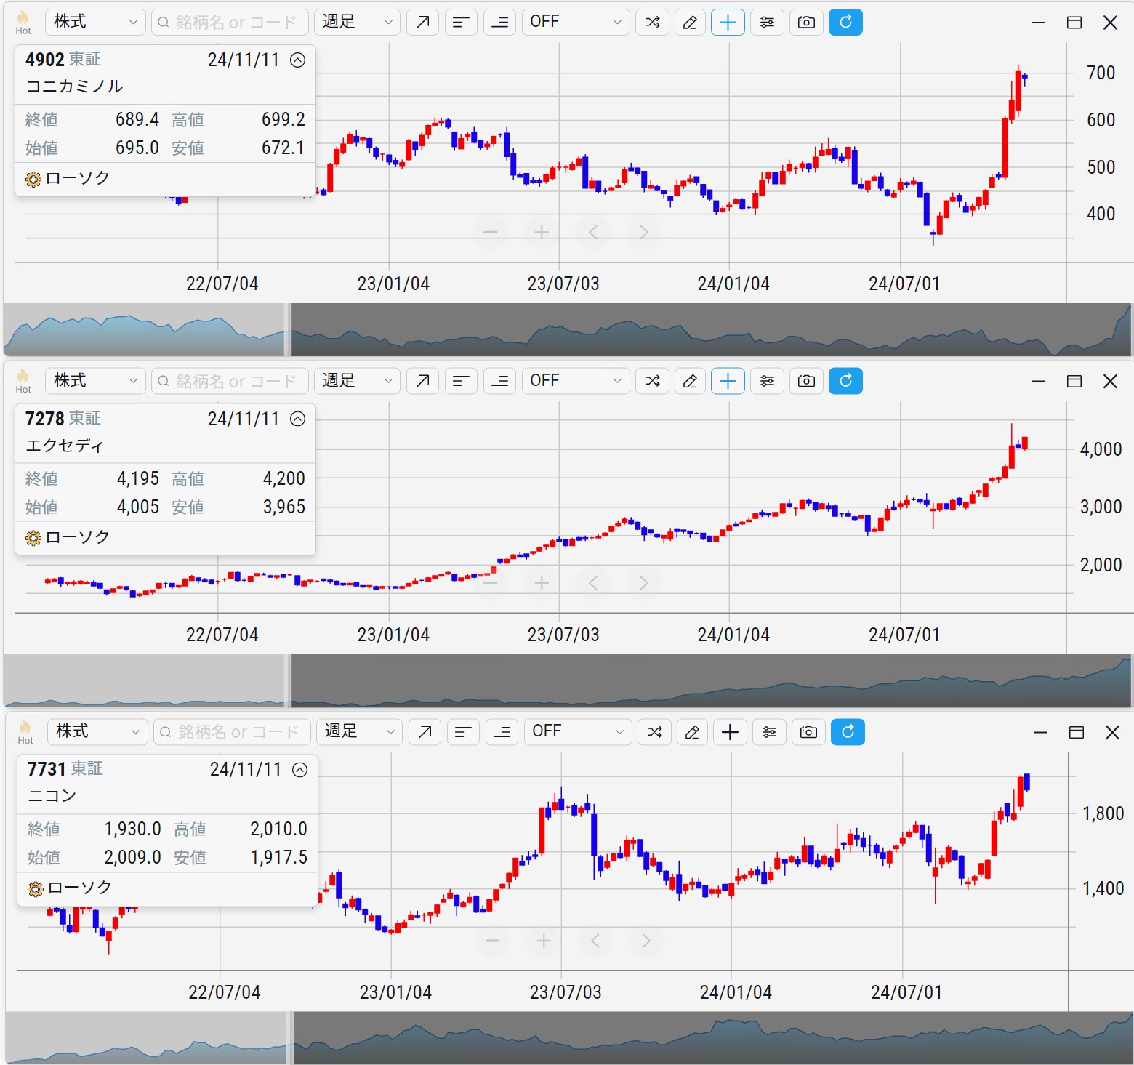Screen dimensions: 1134x1065
Task: Click the Hot flame icon in the 4902 chart window
Action: coord(23,22)
